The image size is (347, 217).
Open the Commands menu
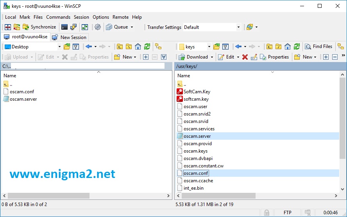tap(58, 17)
